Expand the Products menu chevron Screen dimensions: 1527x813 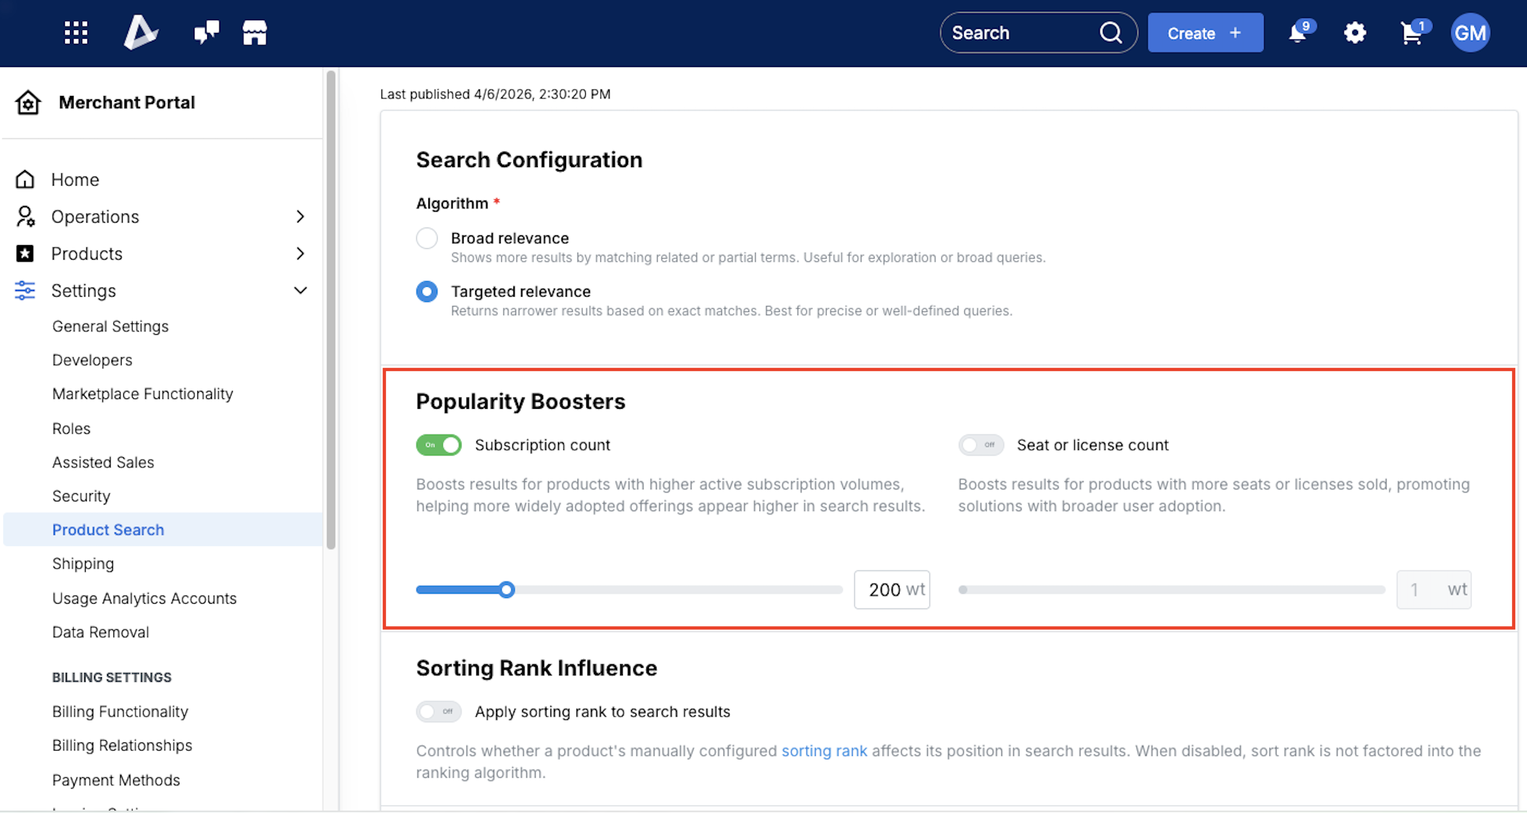[x=300, y=253]
